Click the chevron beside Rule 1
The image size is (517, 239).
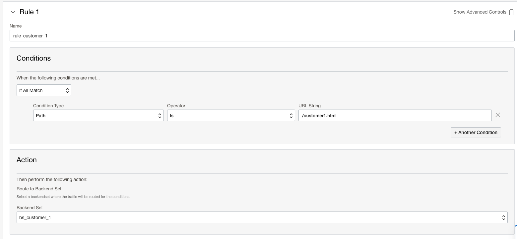click(13, 12)
